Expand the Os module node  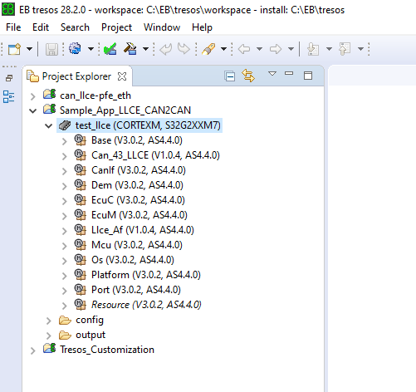coord(65,261)
